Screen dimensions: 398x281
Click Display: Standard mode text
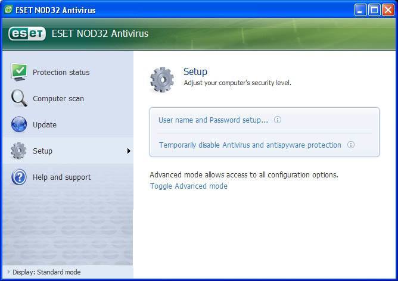(x=46, y=272)
